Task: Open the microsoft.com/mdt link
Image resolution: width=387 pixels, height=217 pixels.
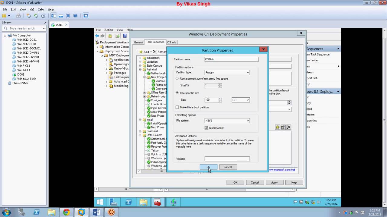Action: pyautogui.click(x=281, y=170)
